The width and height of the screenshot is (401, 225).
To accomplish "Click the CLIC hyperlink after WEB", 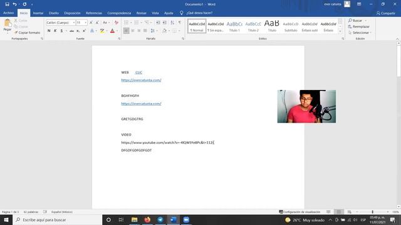I will 138,72.
